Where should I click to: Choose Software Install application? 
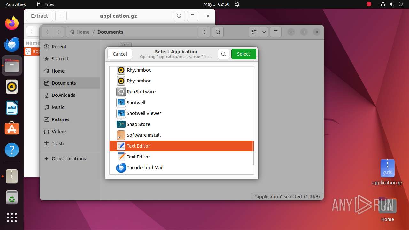181,135
